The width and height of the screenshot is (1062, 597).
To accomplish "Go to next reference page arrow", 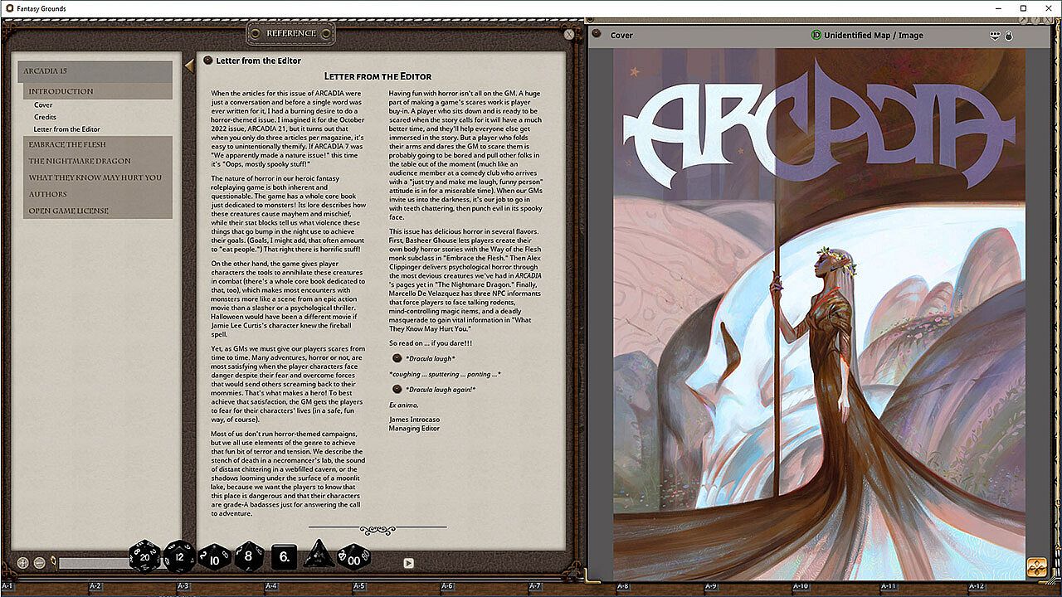I will point(408,563).
